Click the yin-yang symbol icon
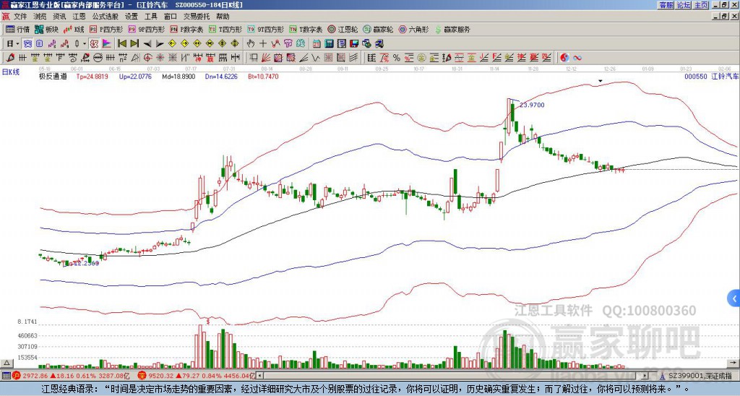This screenshot has width=740, height=396. 564,58
